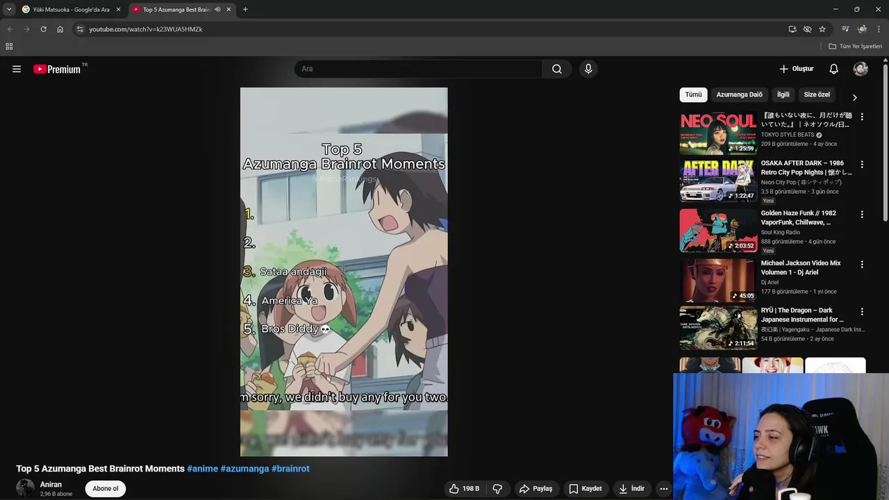The width and height of the screenshot is (889, 500).
Task: Select the Top 5 Azumanga YouTube tab
Action: [x=177, y=10]
